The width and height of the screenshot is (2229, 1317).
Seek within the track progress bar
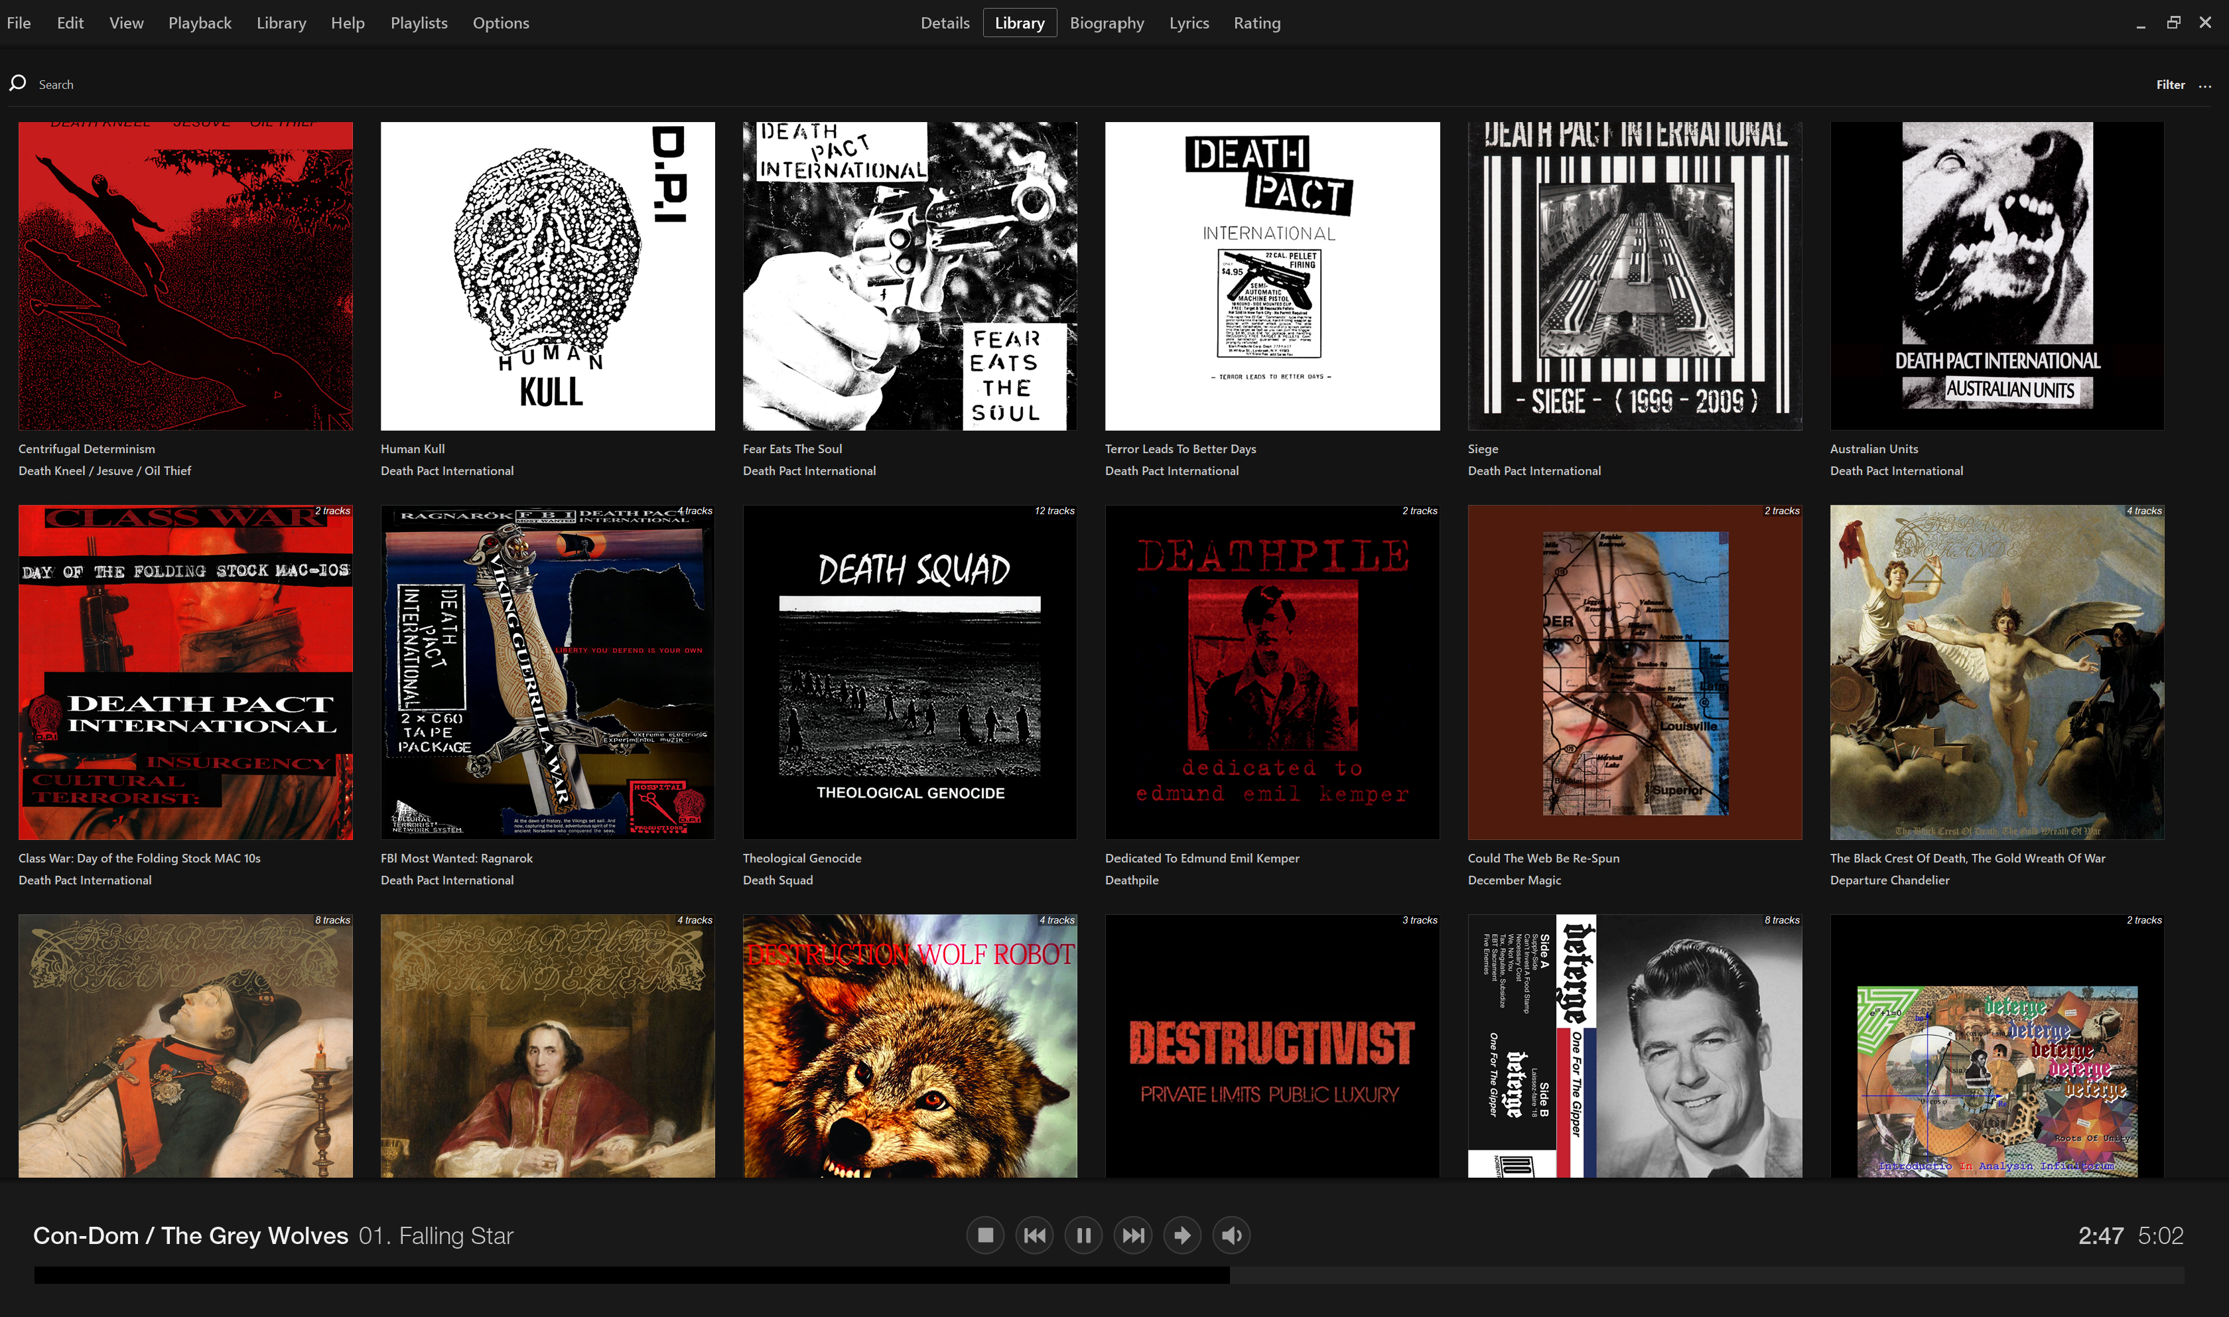pos(1109,1275)
